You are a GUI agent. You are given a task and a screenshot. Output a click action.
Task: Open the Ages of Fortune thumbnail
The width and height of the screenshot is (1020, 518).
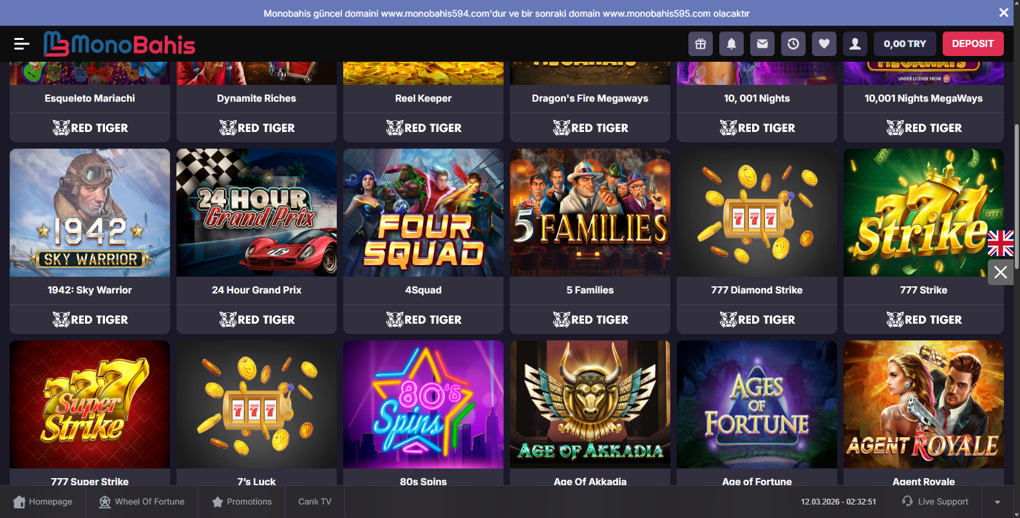(x=757, y=405)
